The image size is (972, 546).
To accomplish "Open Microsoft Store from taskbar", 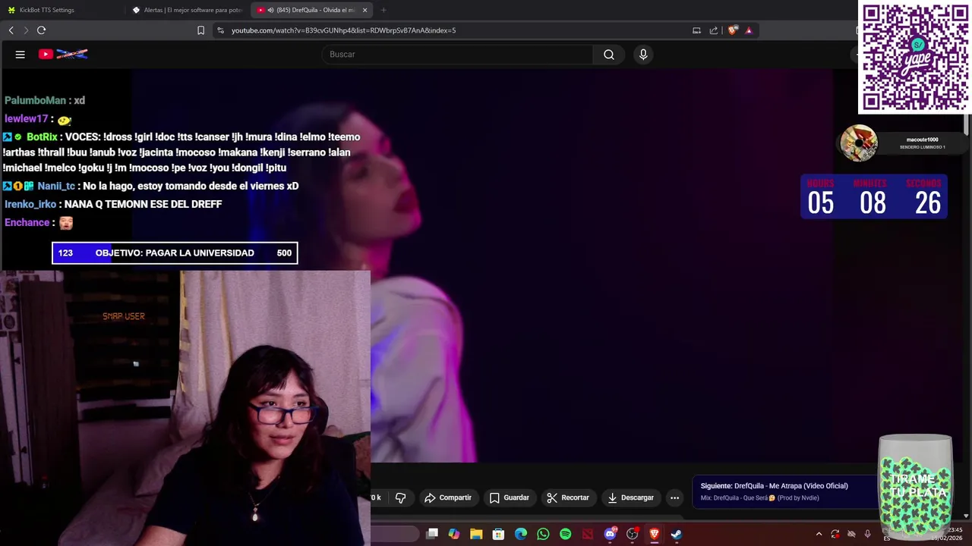I will [x=498, y=534].
